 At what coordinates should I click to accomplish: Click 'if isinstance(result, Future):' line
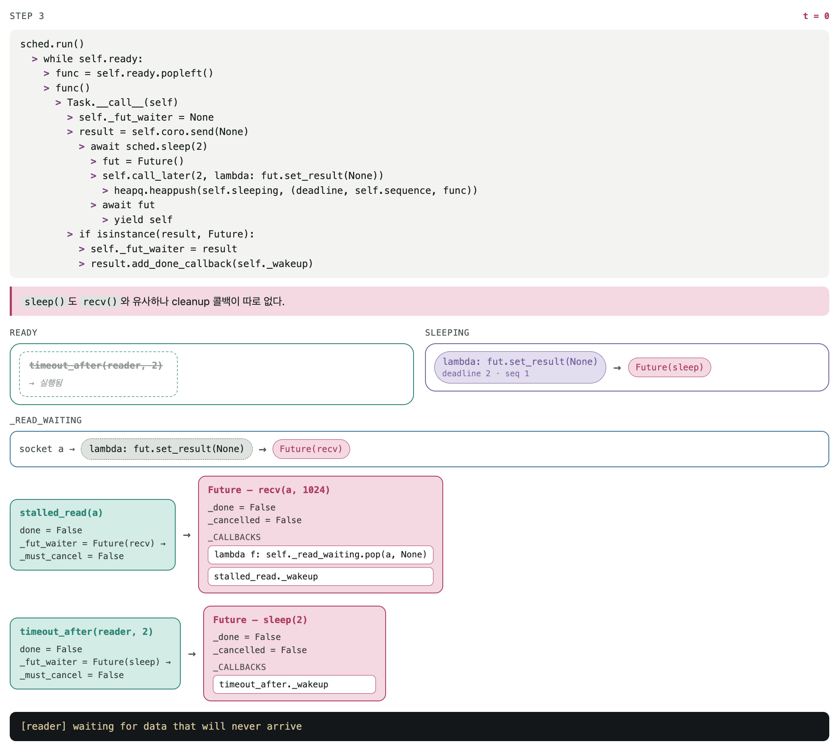coord(166,234)
